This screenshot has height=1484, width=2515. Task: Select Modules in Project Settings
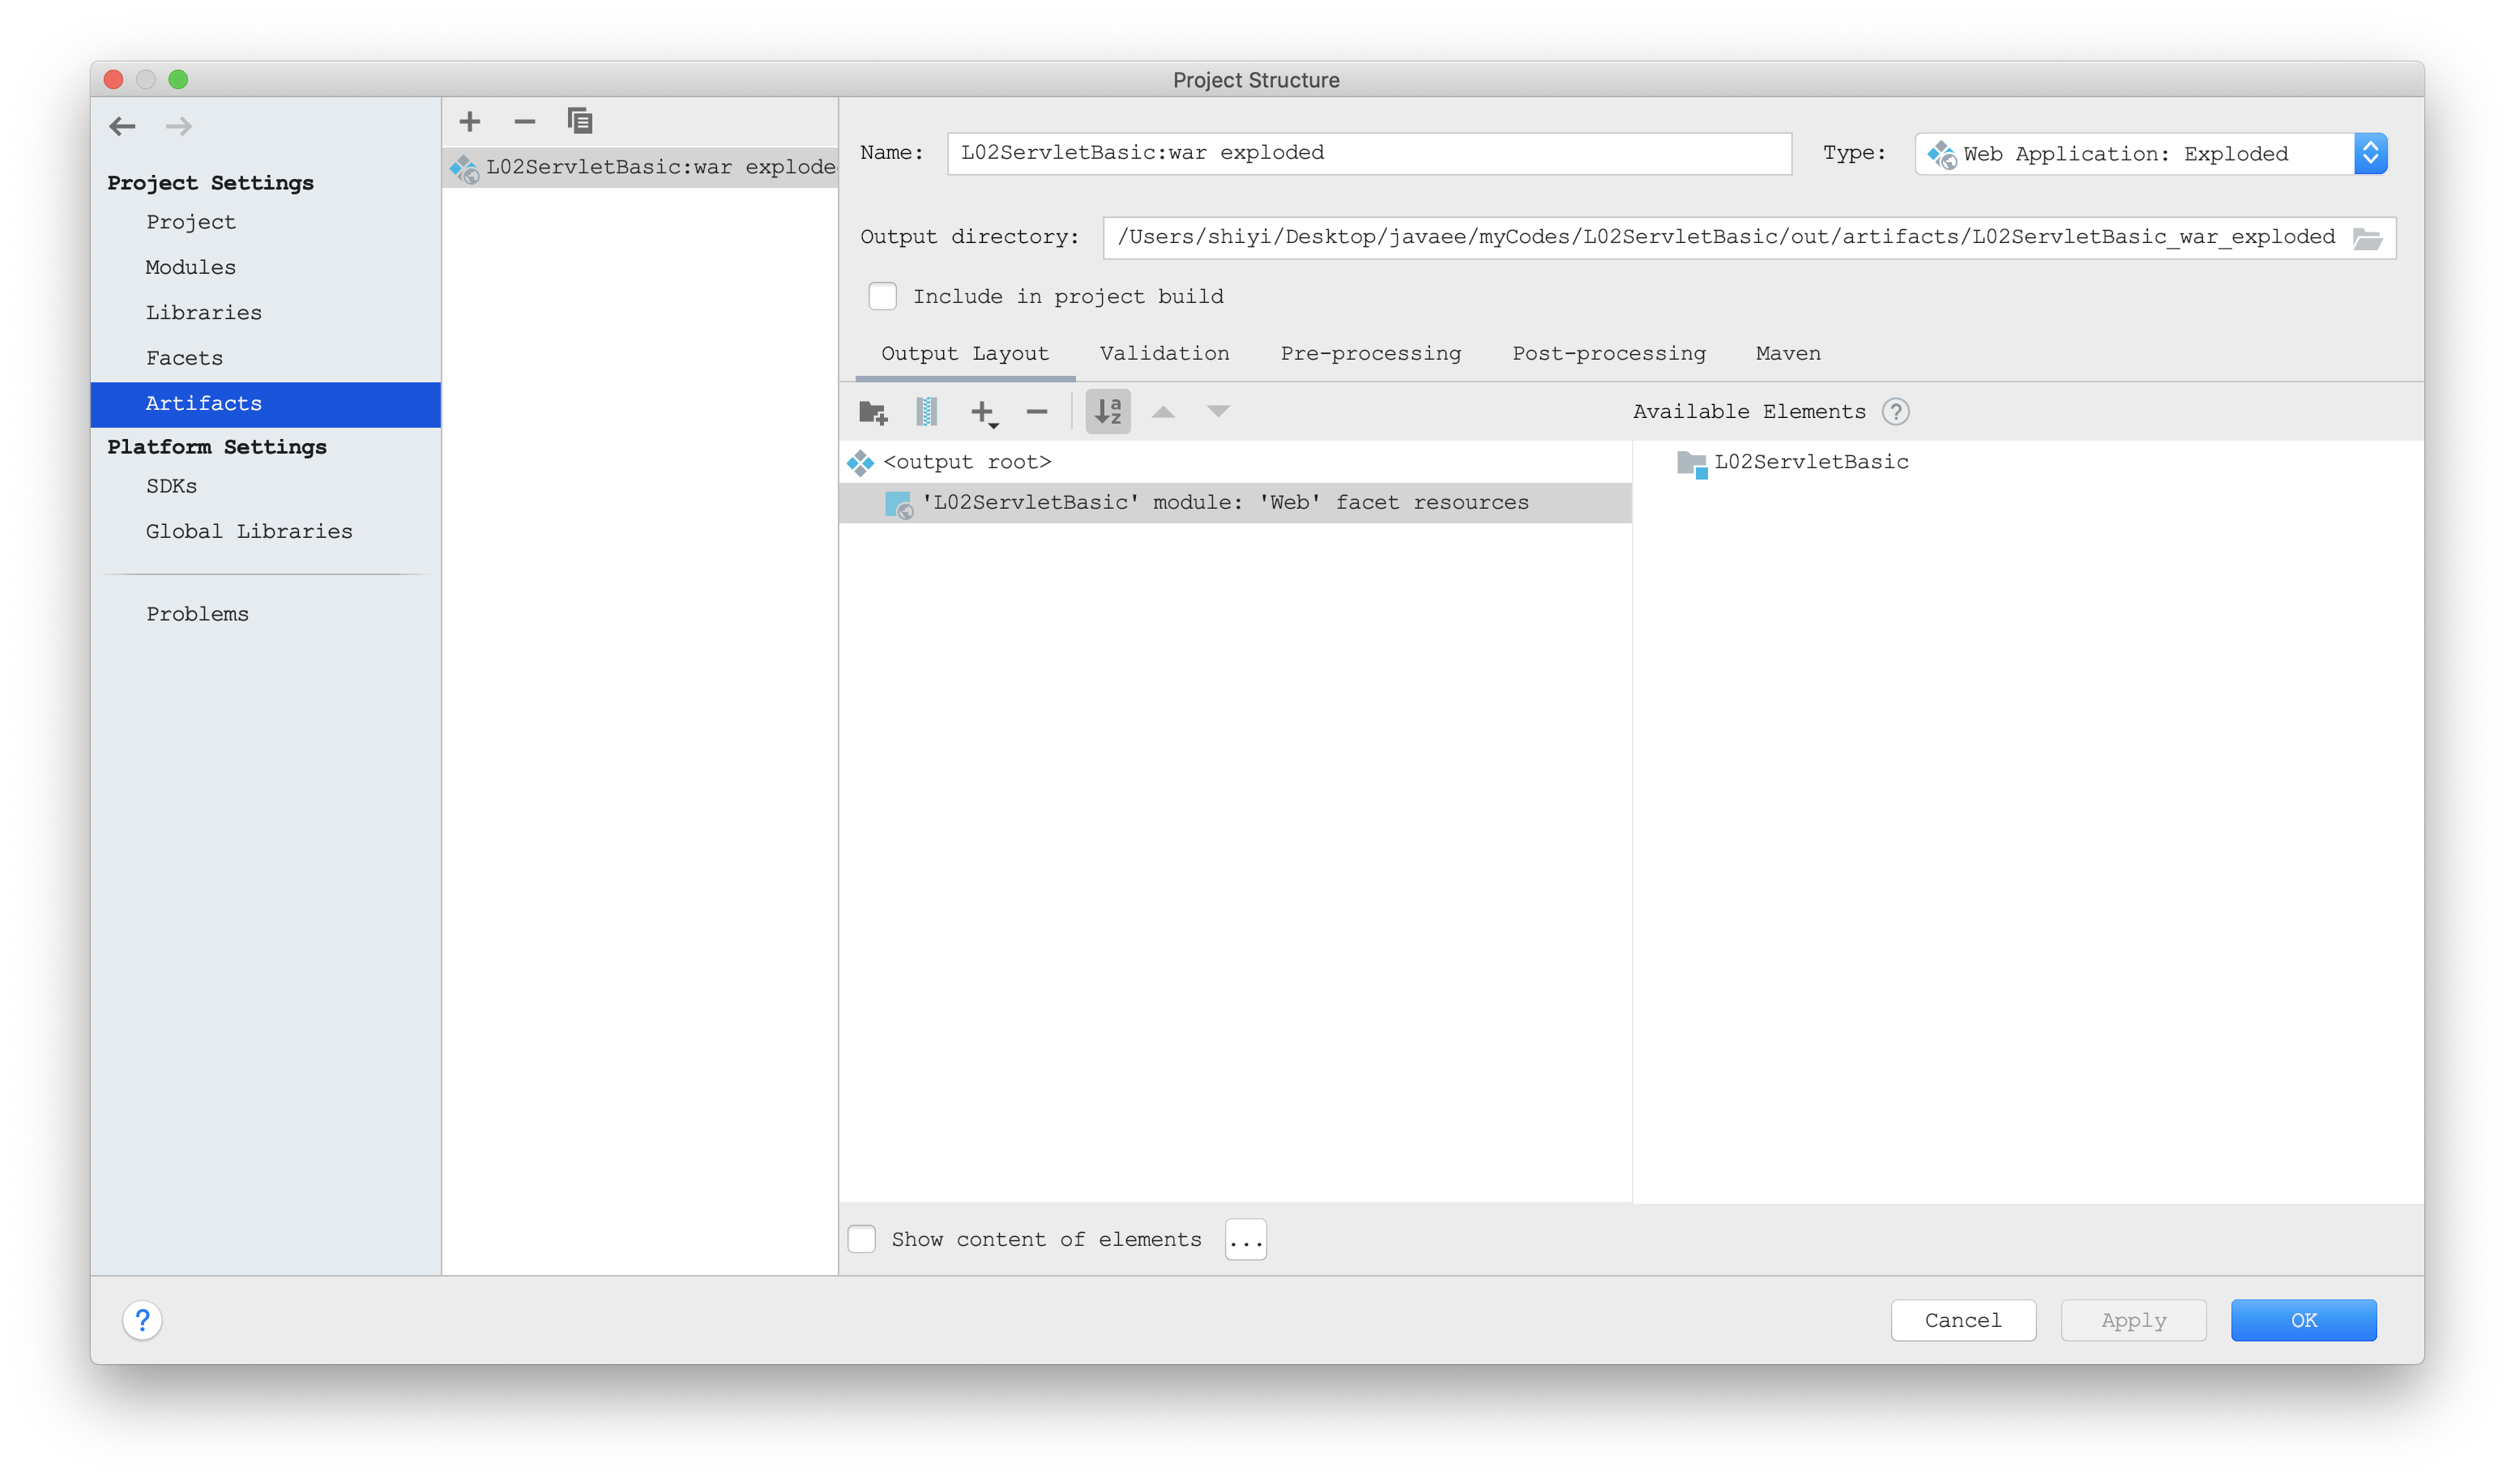191,267
